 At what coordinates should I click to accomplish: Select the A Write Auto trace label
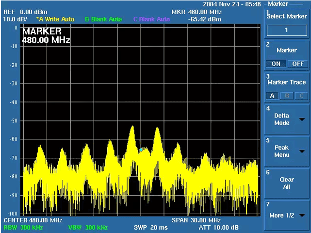click(x=55, y=19)
